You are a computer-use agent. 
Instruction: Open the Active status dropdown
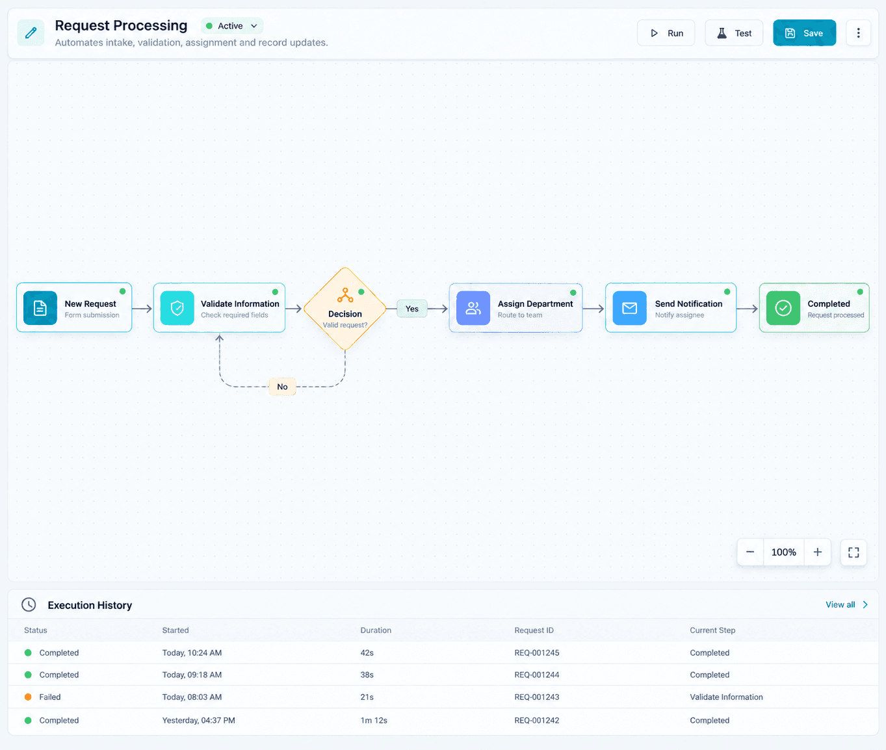[x=232, y=26]
